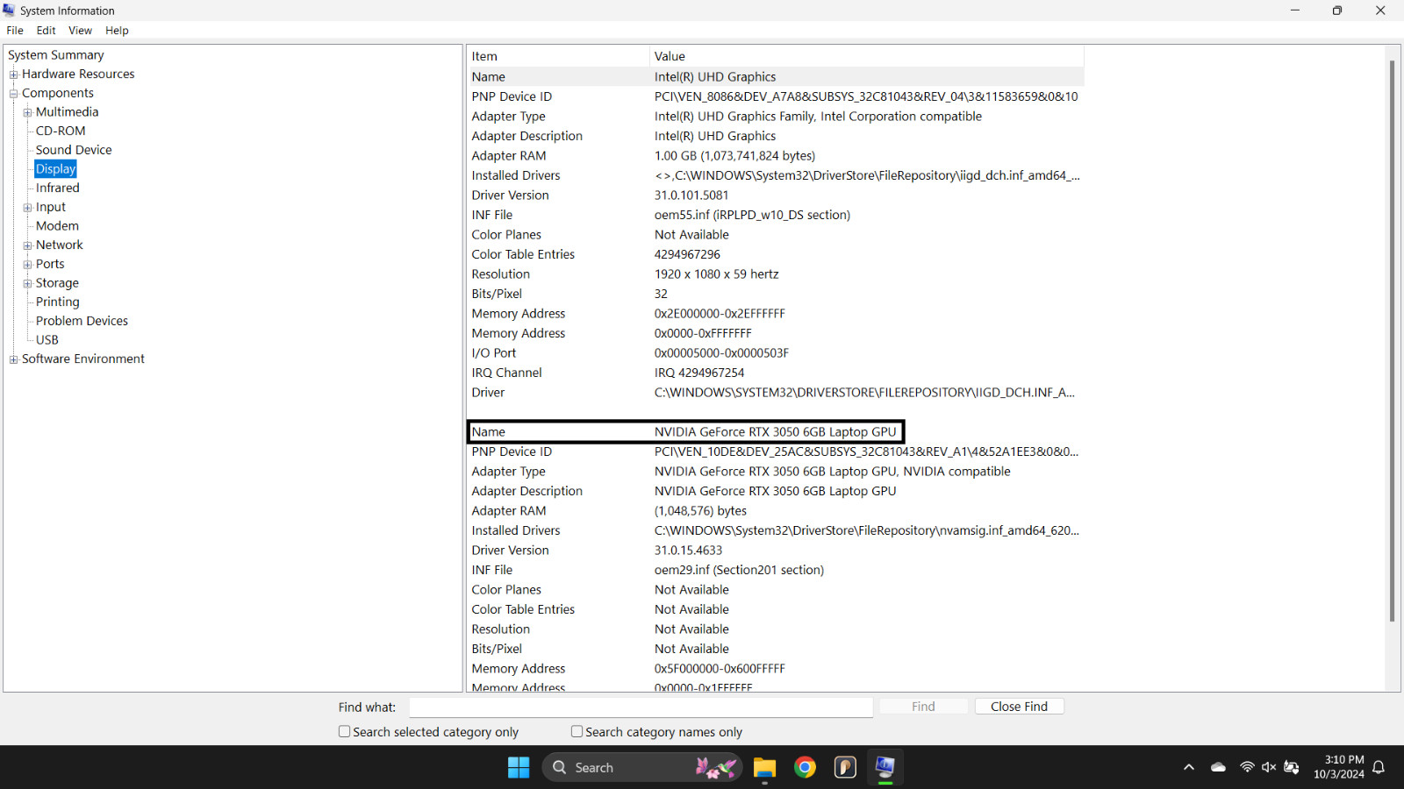Click the taskbar Search box
This screenshot has width=1404, height=789.
tap(642, 767)
